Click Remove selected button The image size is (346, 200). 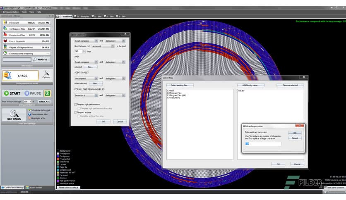coord(290,85)
